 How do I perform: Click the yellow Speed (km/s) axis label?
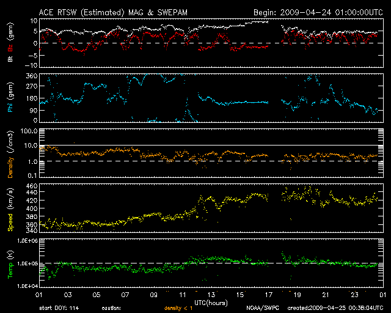pyautogui.click(x=10, y=210)
